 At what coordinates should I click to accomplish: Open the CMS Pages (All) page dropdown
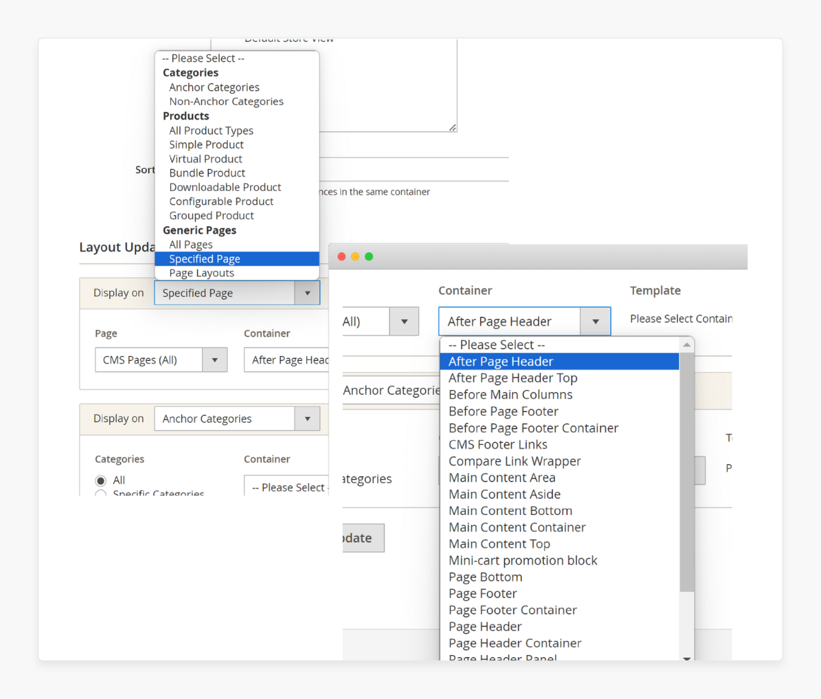pyautogui.click(x=161, y=360)
